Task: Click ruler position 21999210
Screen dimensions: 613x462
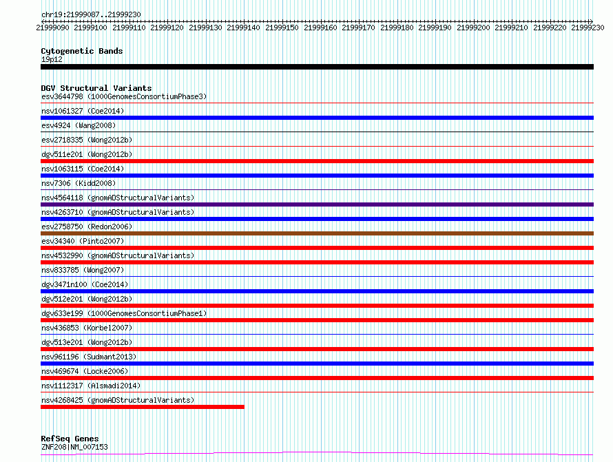Action: pyautogui.click(x=511, y=28)
